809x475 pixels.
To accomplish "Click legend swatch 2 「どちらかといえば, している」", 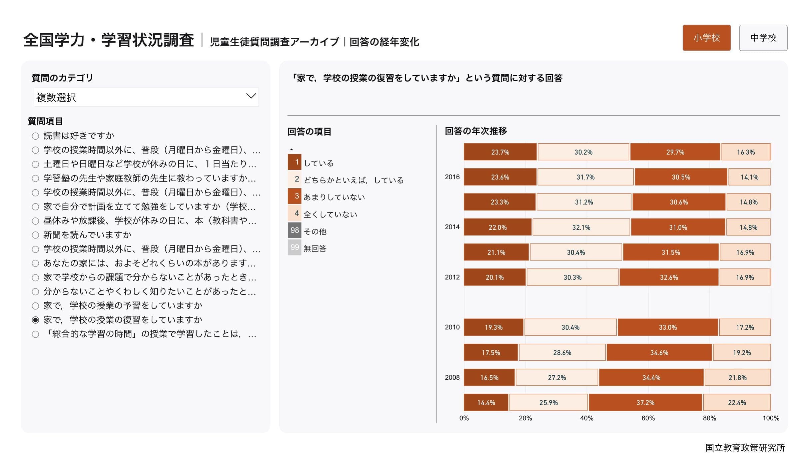I will click(x=294, y=179).
